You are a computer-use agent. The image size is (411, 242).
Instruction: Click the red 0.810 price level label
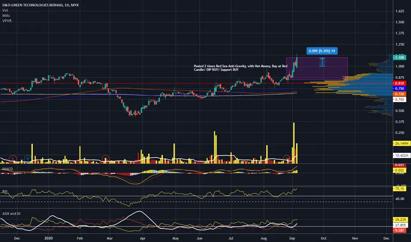click(400, 83)
